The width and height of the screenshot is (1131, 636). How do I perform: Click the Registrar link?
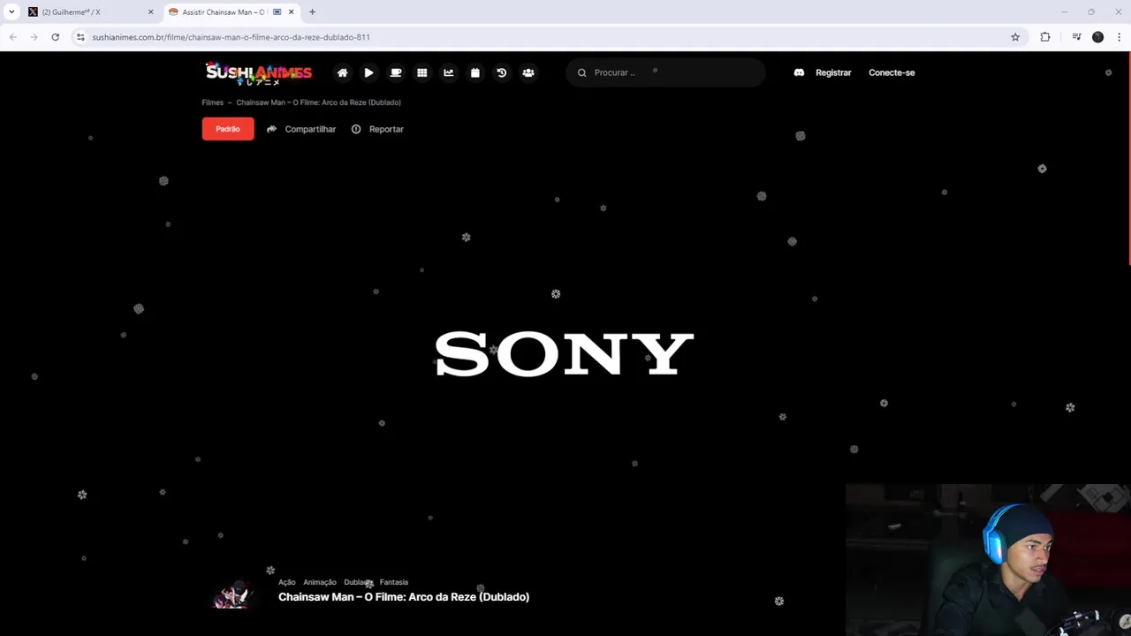[833, 72]
